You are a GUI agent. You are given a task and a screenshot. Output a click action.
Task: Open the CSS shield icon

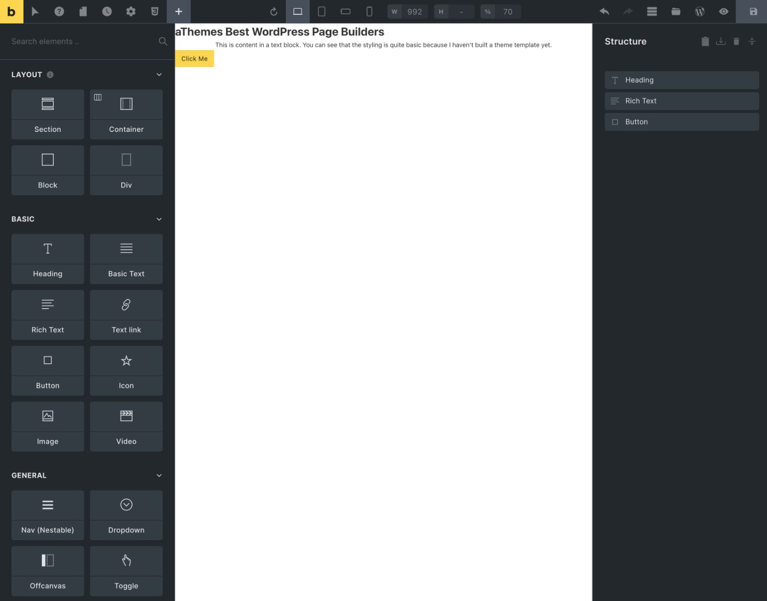154,11
